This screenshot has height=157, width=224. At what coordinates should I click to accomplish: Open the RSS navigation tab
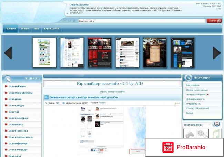click(x=37, y=29)
